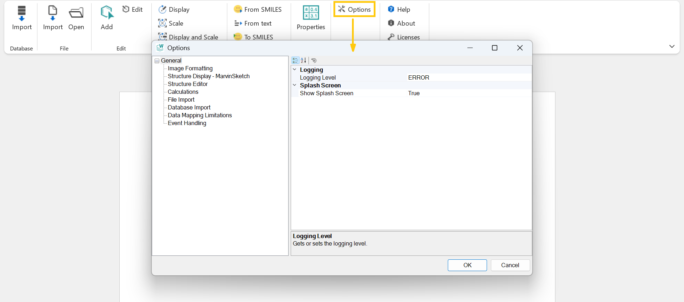Open the Licenses manager
This screenshot has width=684, height=302.
(404, 37)
